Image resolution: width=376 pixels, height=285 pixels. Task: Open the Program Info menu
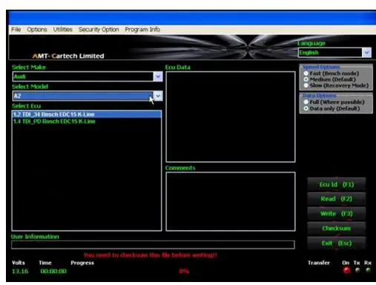point(142,30)
